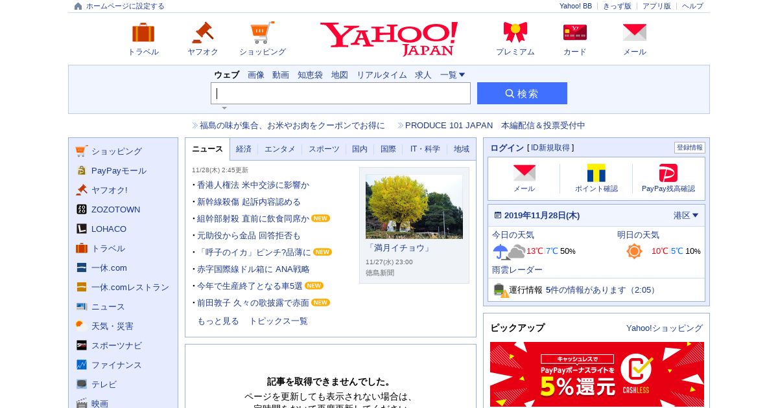
Task: Click into the main search input field
Action: 340,93
